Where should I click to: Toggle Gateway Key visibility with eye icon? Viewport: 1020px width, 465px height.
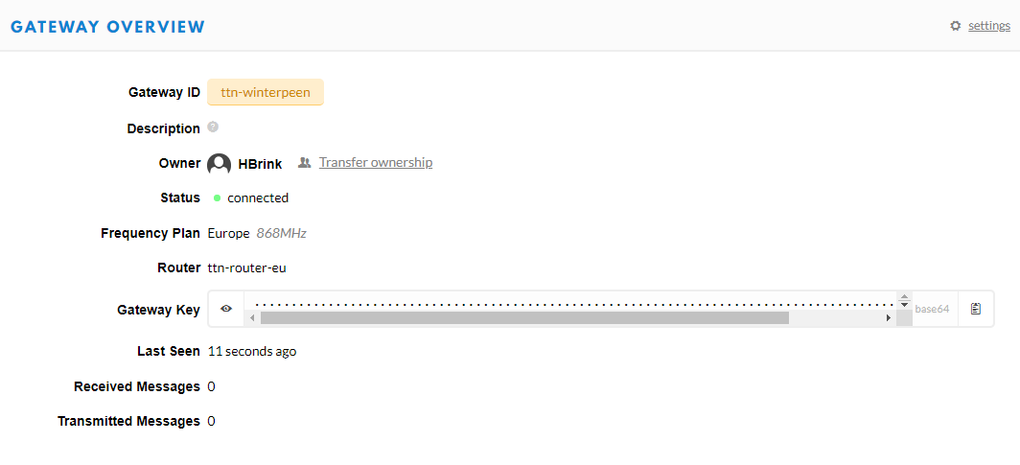coord(226,309)
